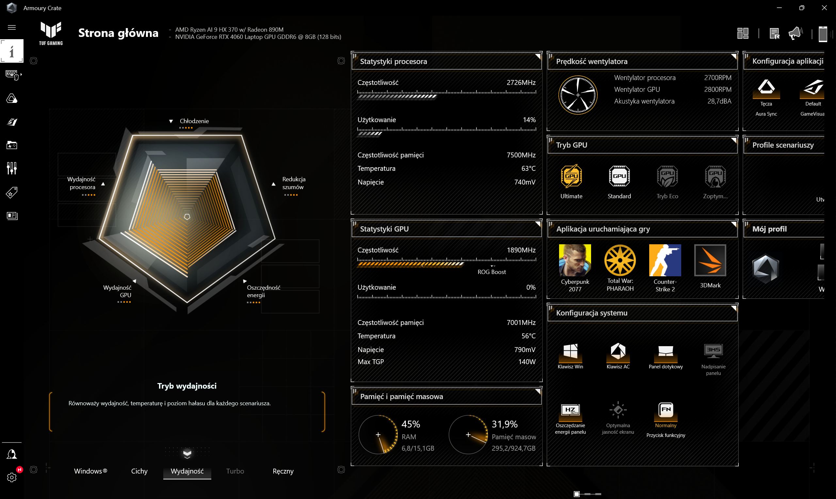Click the Armoury Crate app logo
Viewport: 836px width, 499px height.
tap(11, 8)
